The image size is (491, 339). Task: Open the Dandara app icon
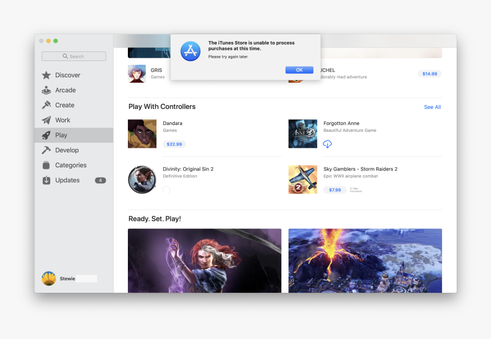pos(142,134)
